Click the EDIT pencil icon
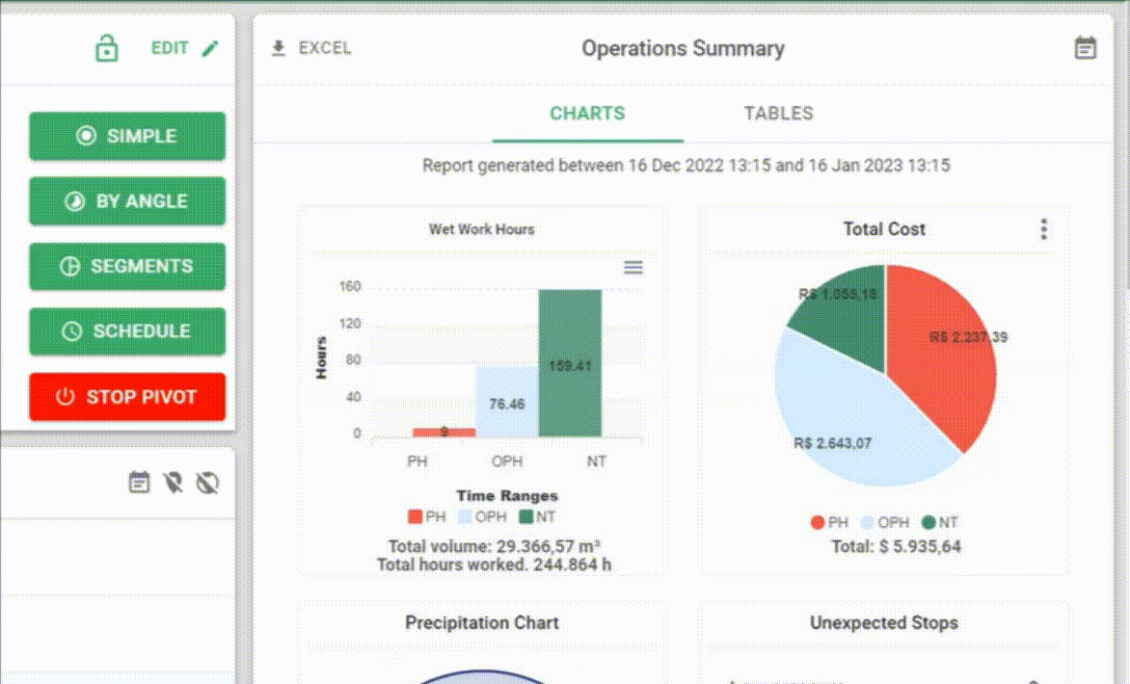Image resolution: width=1130 pixels, height=684 pixels. pos(210,48)
